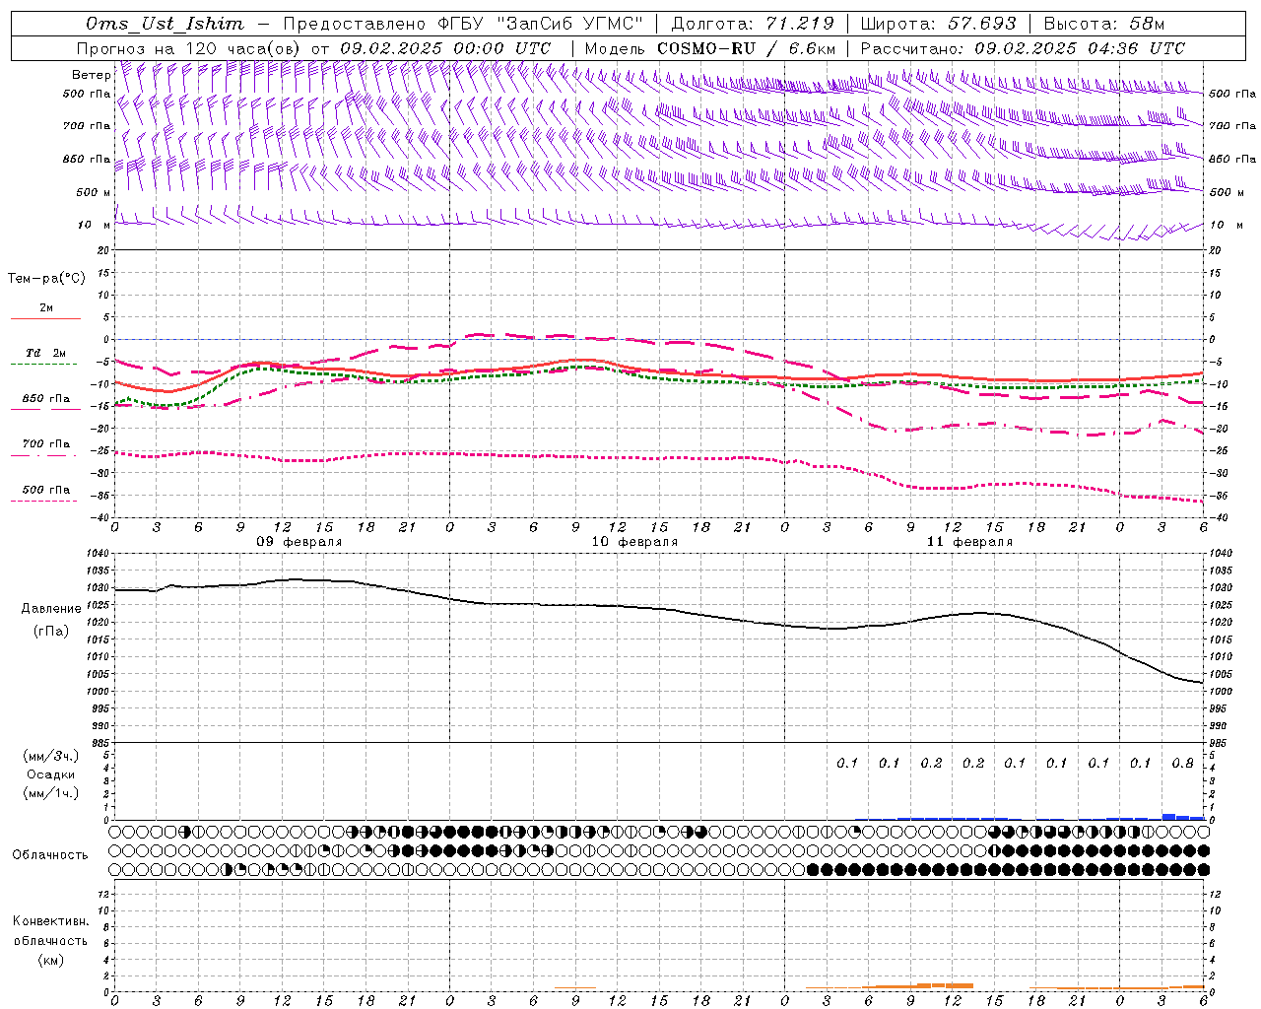
Task: Select the 10 м wind level label on left
Action: (95, 225)
